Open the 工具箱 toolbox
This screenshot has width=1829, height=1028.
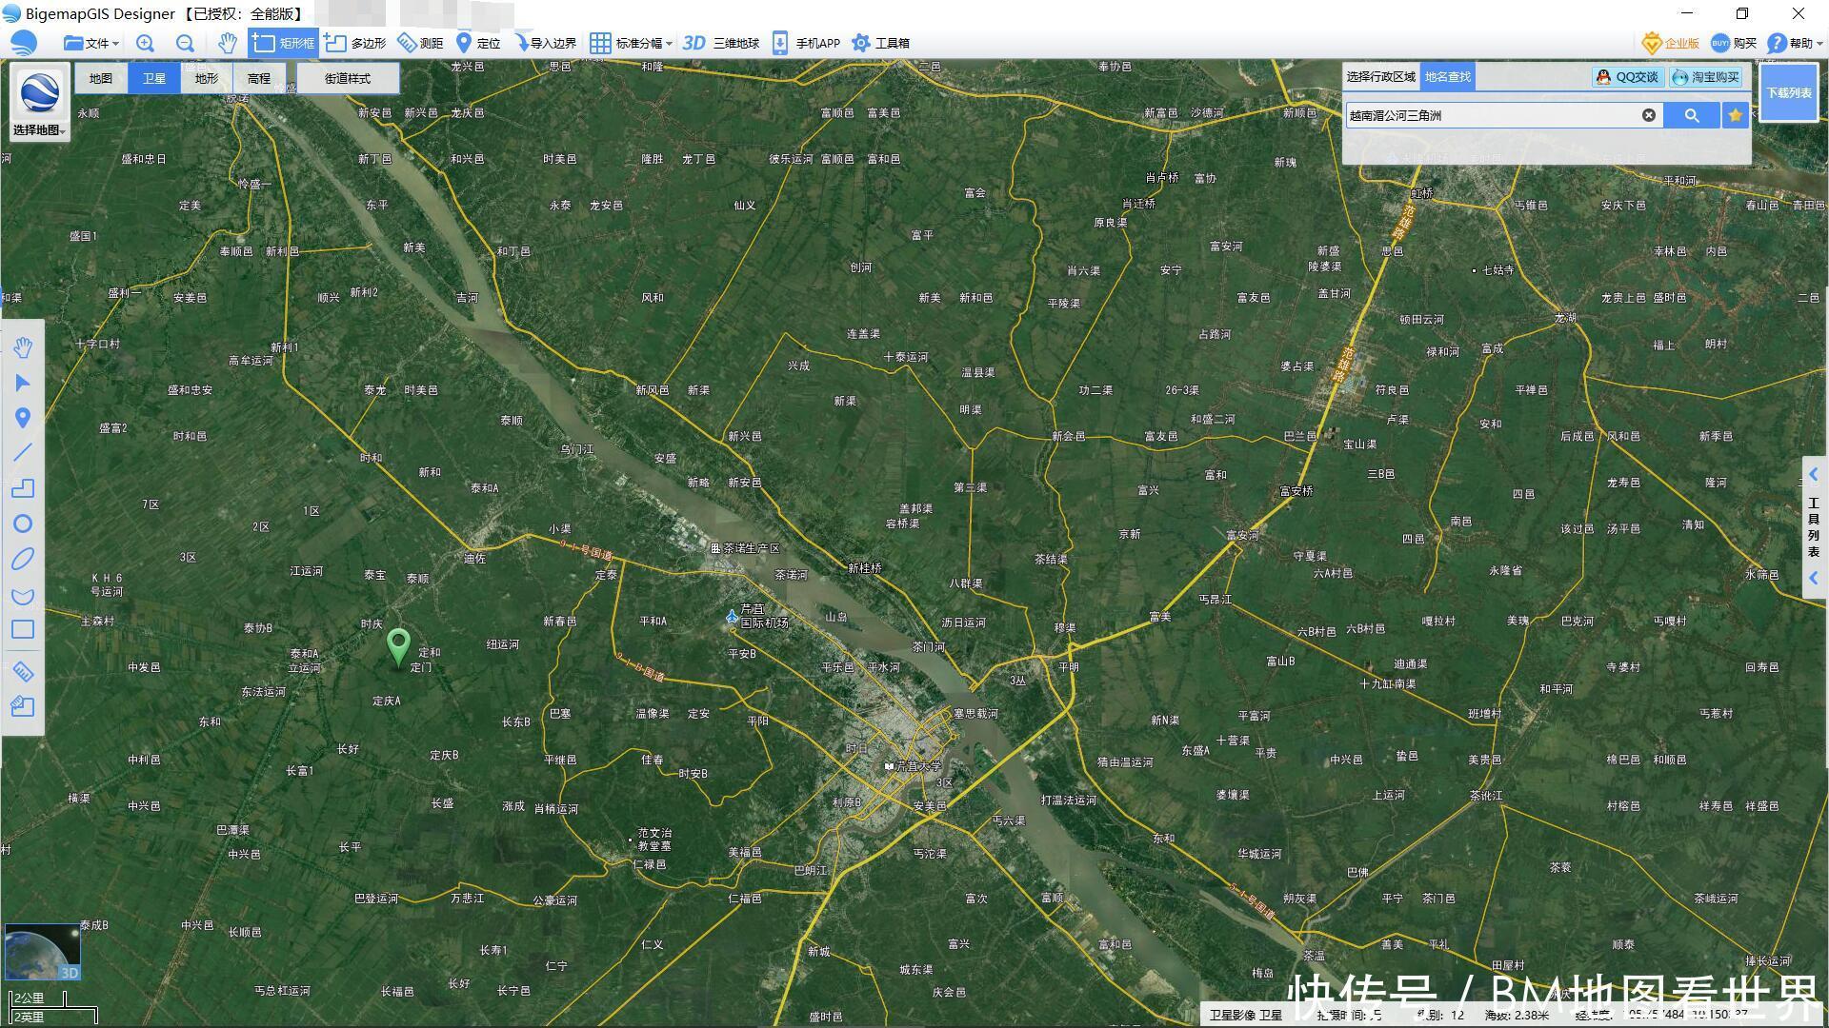(x=881, y=43)
